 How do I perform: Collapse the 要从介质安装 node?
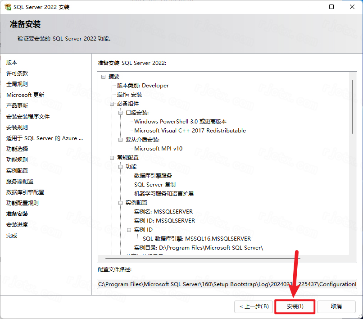(x=121, y=140)
